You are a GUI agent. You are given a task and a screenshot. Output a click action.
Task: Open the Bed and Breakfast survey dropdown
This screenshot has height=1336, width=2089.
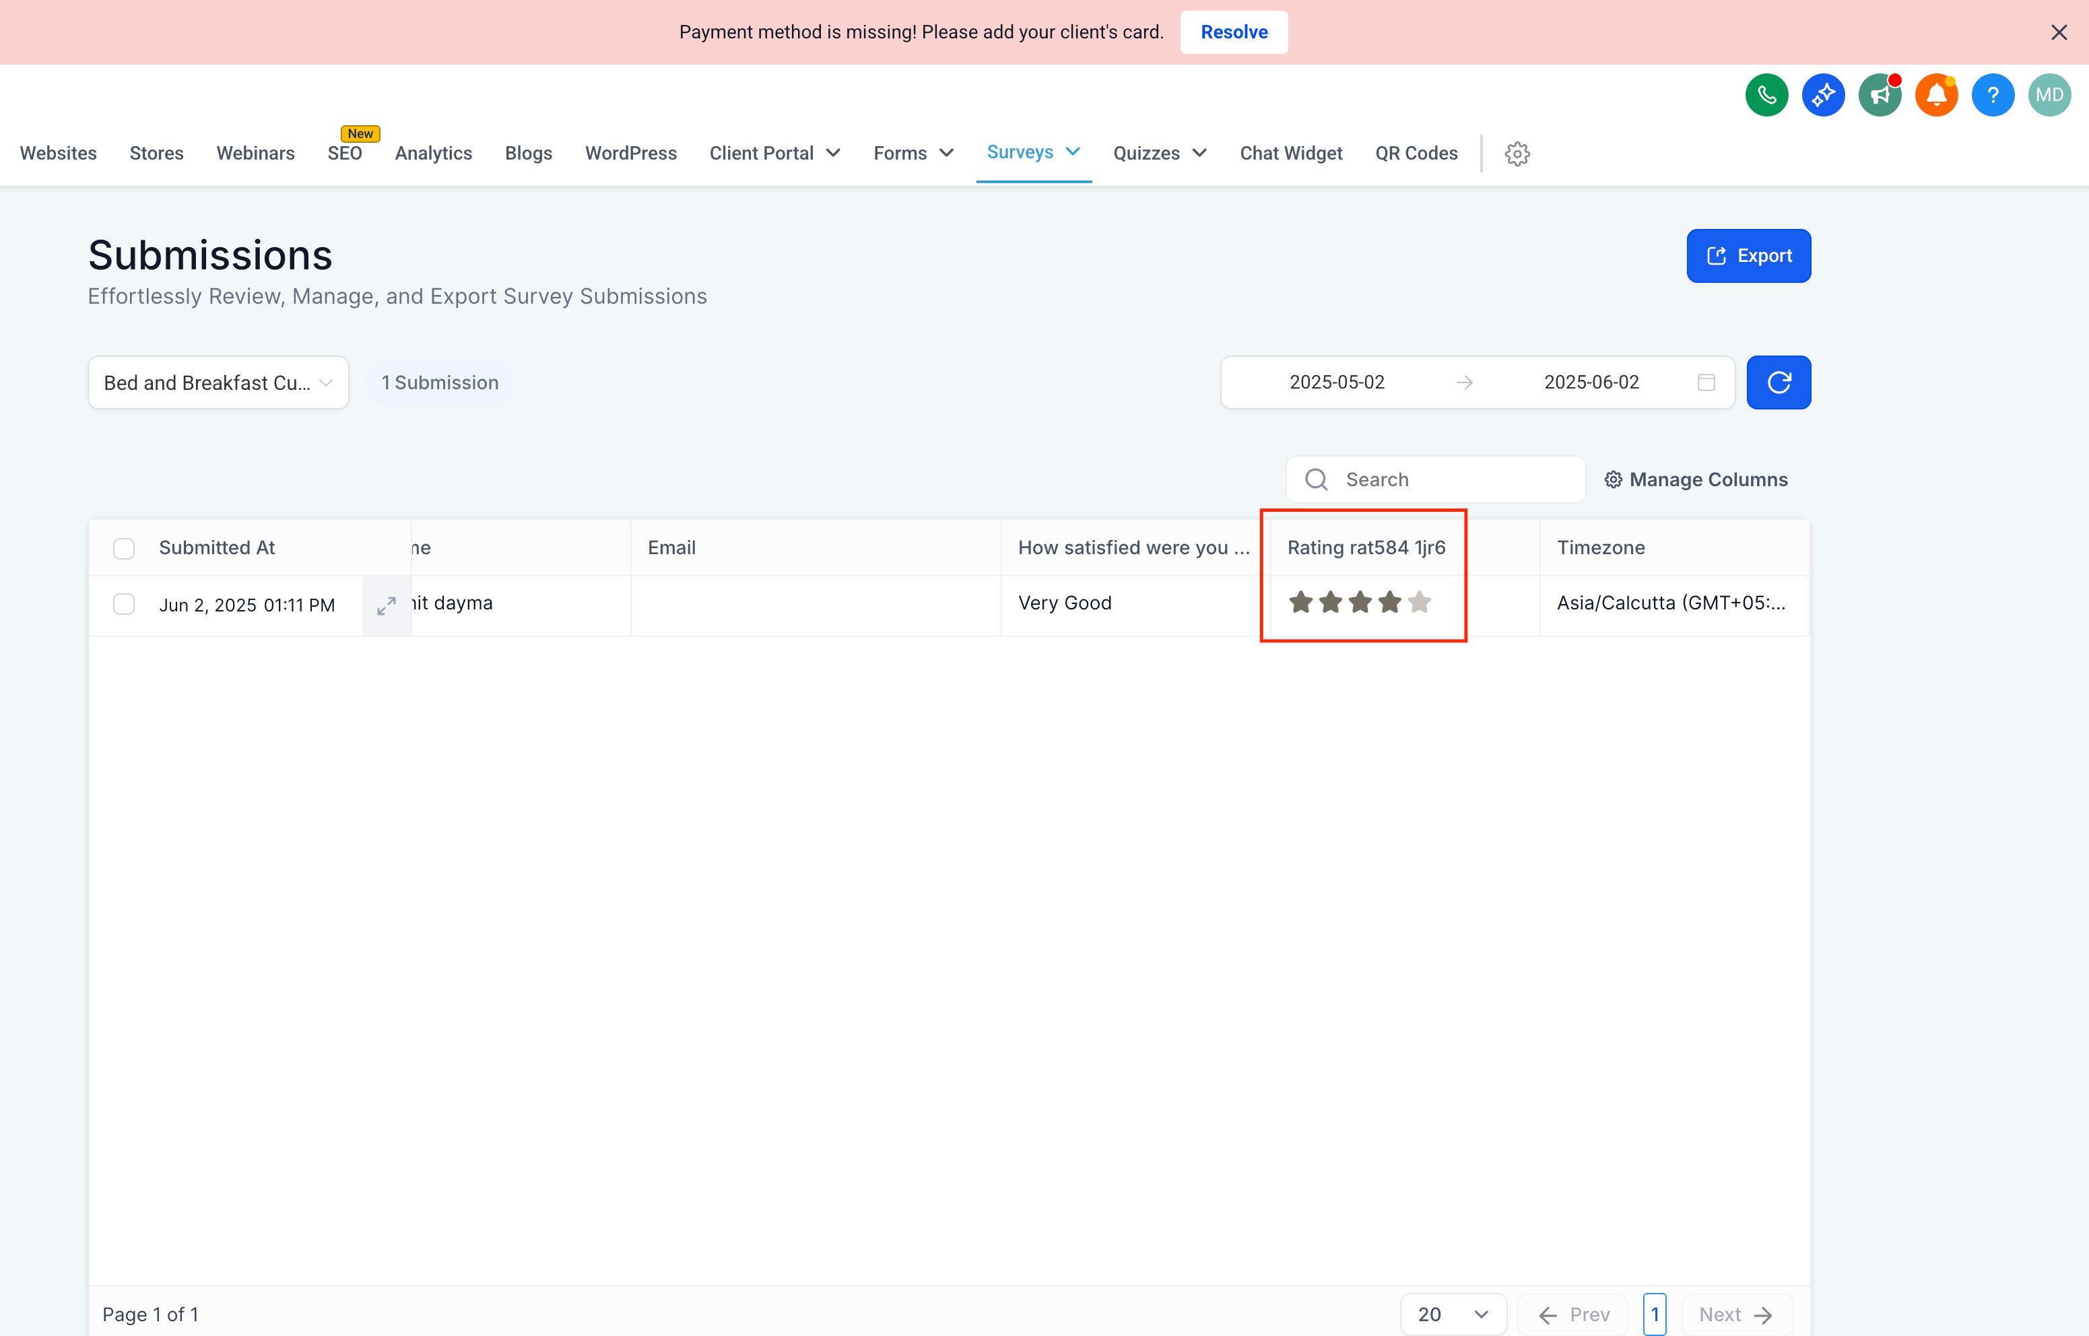(219, 382)
